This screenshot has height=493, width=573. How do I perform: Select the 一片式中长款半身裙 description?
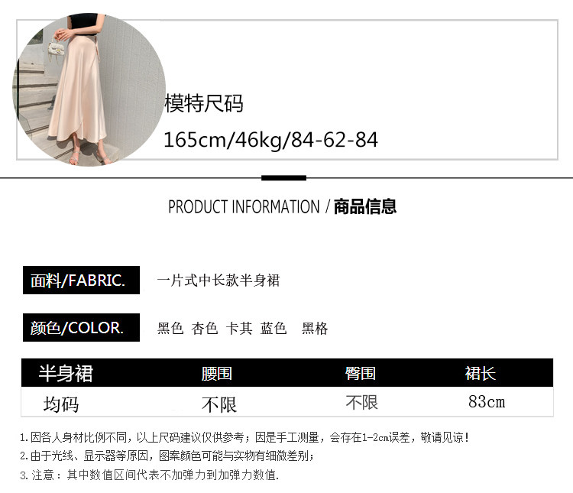click(x=219, y=281)
